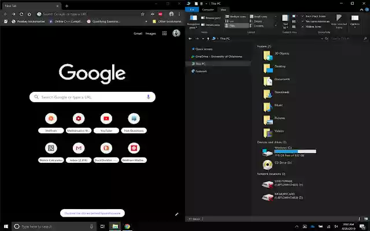Open the MEMORYCARD network location
The width and height of the screenshot is (370, 231).
pyautogui.click(x=283, y=196)
